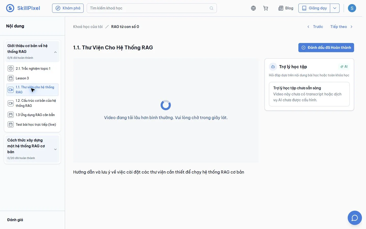Select 1.3 Ứng dụng RAG căn bản
This screenshot has width=366, height=229.
coord(32,115)
